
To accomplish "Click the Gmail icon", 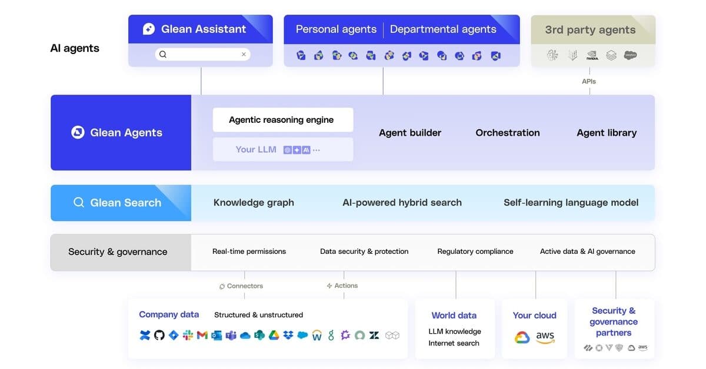I will [x=202, y=335].
